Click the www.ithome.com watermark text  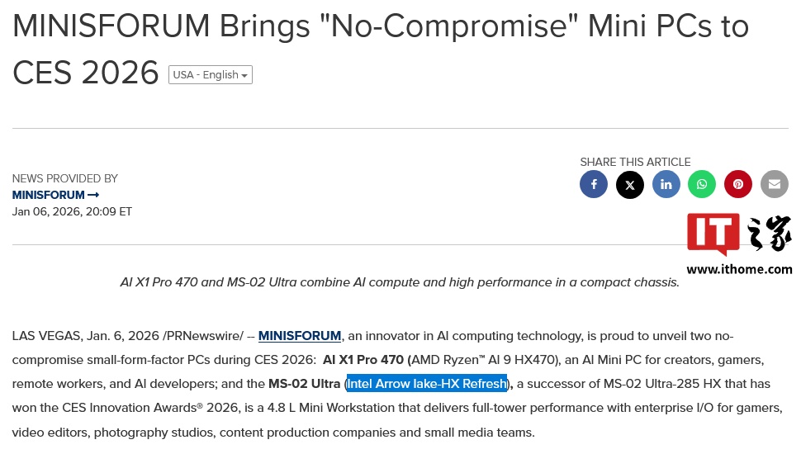pyautogui.click(x=739, y=270)
